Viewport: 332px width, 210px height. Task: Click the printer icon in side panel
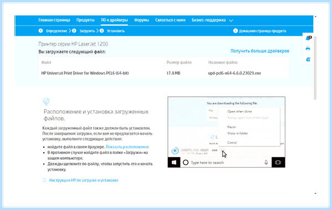[x=308, y=49]
